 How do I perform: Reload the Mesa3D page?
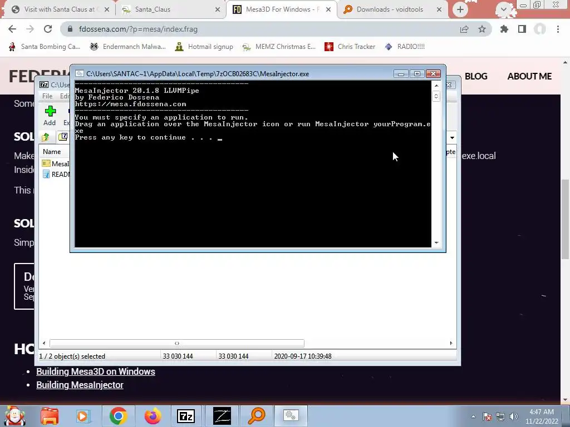[x=48, y=29]
